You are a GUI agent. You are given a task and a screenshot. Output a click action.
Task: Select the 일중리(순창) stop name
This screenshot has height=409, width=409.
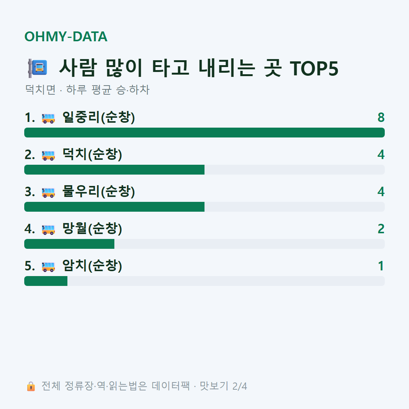click(98, 117)
